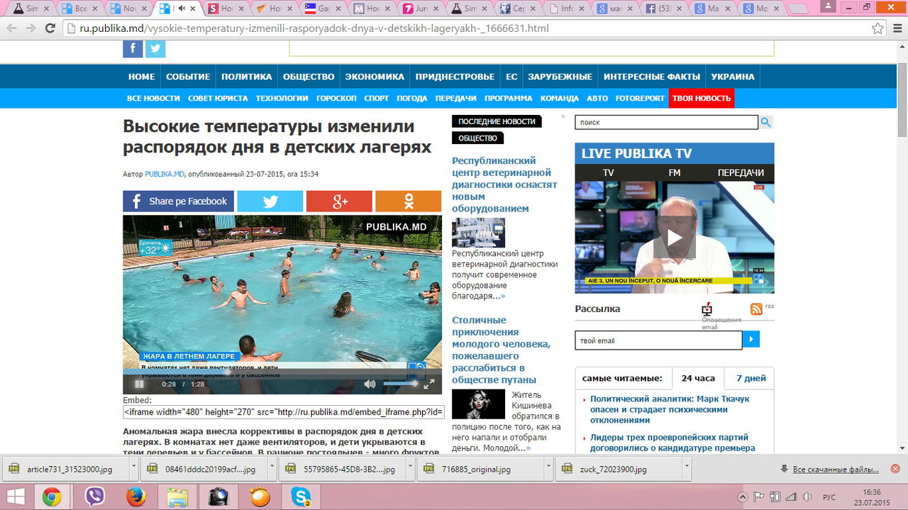
Task: Open the Windows Start button
Action: [x=14, y=497]
